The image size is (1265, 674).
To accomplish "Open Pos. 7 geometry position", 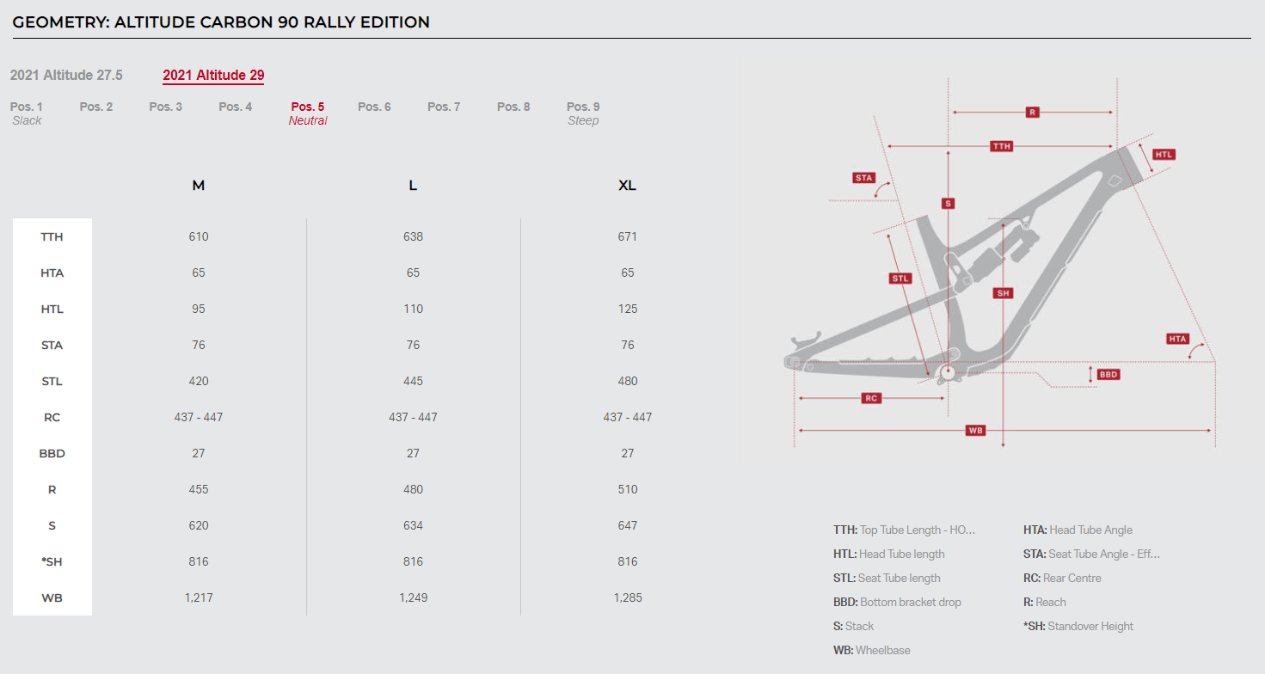I will (x=444, y=107).
